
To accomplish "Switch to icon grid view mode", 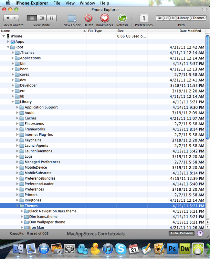I will tap(51, 18).
